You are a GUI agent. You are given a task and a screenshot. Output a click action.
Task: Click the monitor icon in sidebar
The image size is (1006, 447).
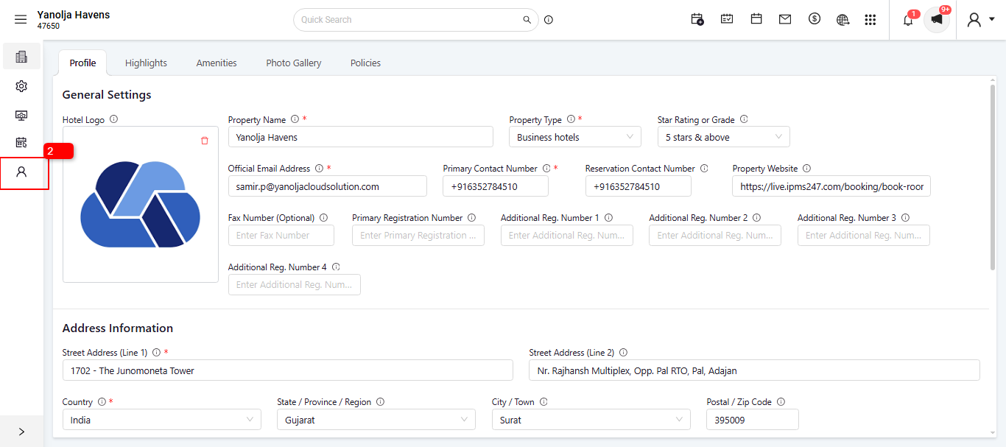[21, 116]
